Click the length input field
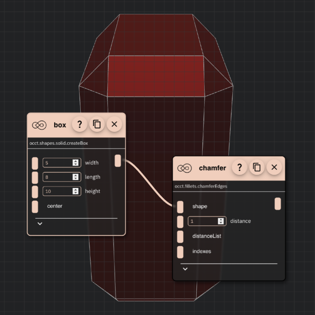This screenshot has width=315, height=315. pos(62,177)
